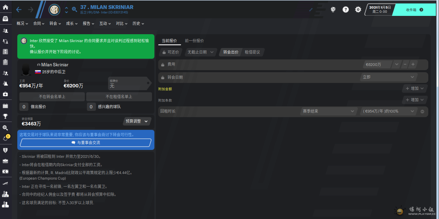Click the 不在转会名单上 button
The height and width of the screenshot is (219, 439).
point(52,97)
